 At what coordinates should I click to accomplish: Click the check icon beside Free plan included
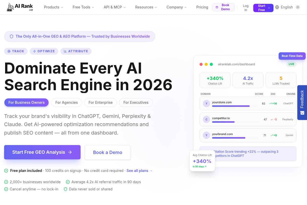point(6,171)
